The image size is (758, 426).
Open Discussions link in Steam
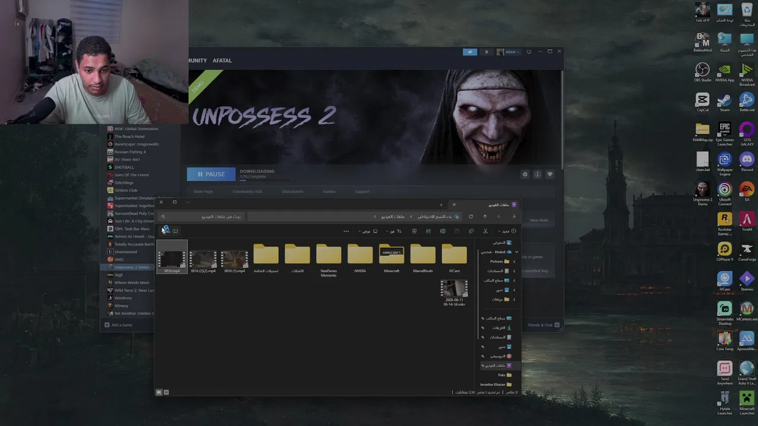pyautogui.click(x=292, y=192)
